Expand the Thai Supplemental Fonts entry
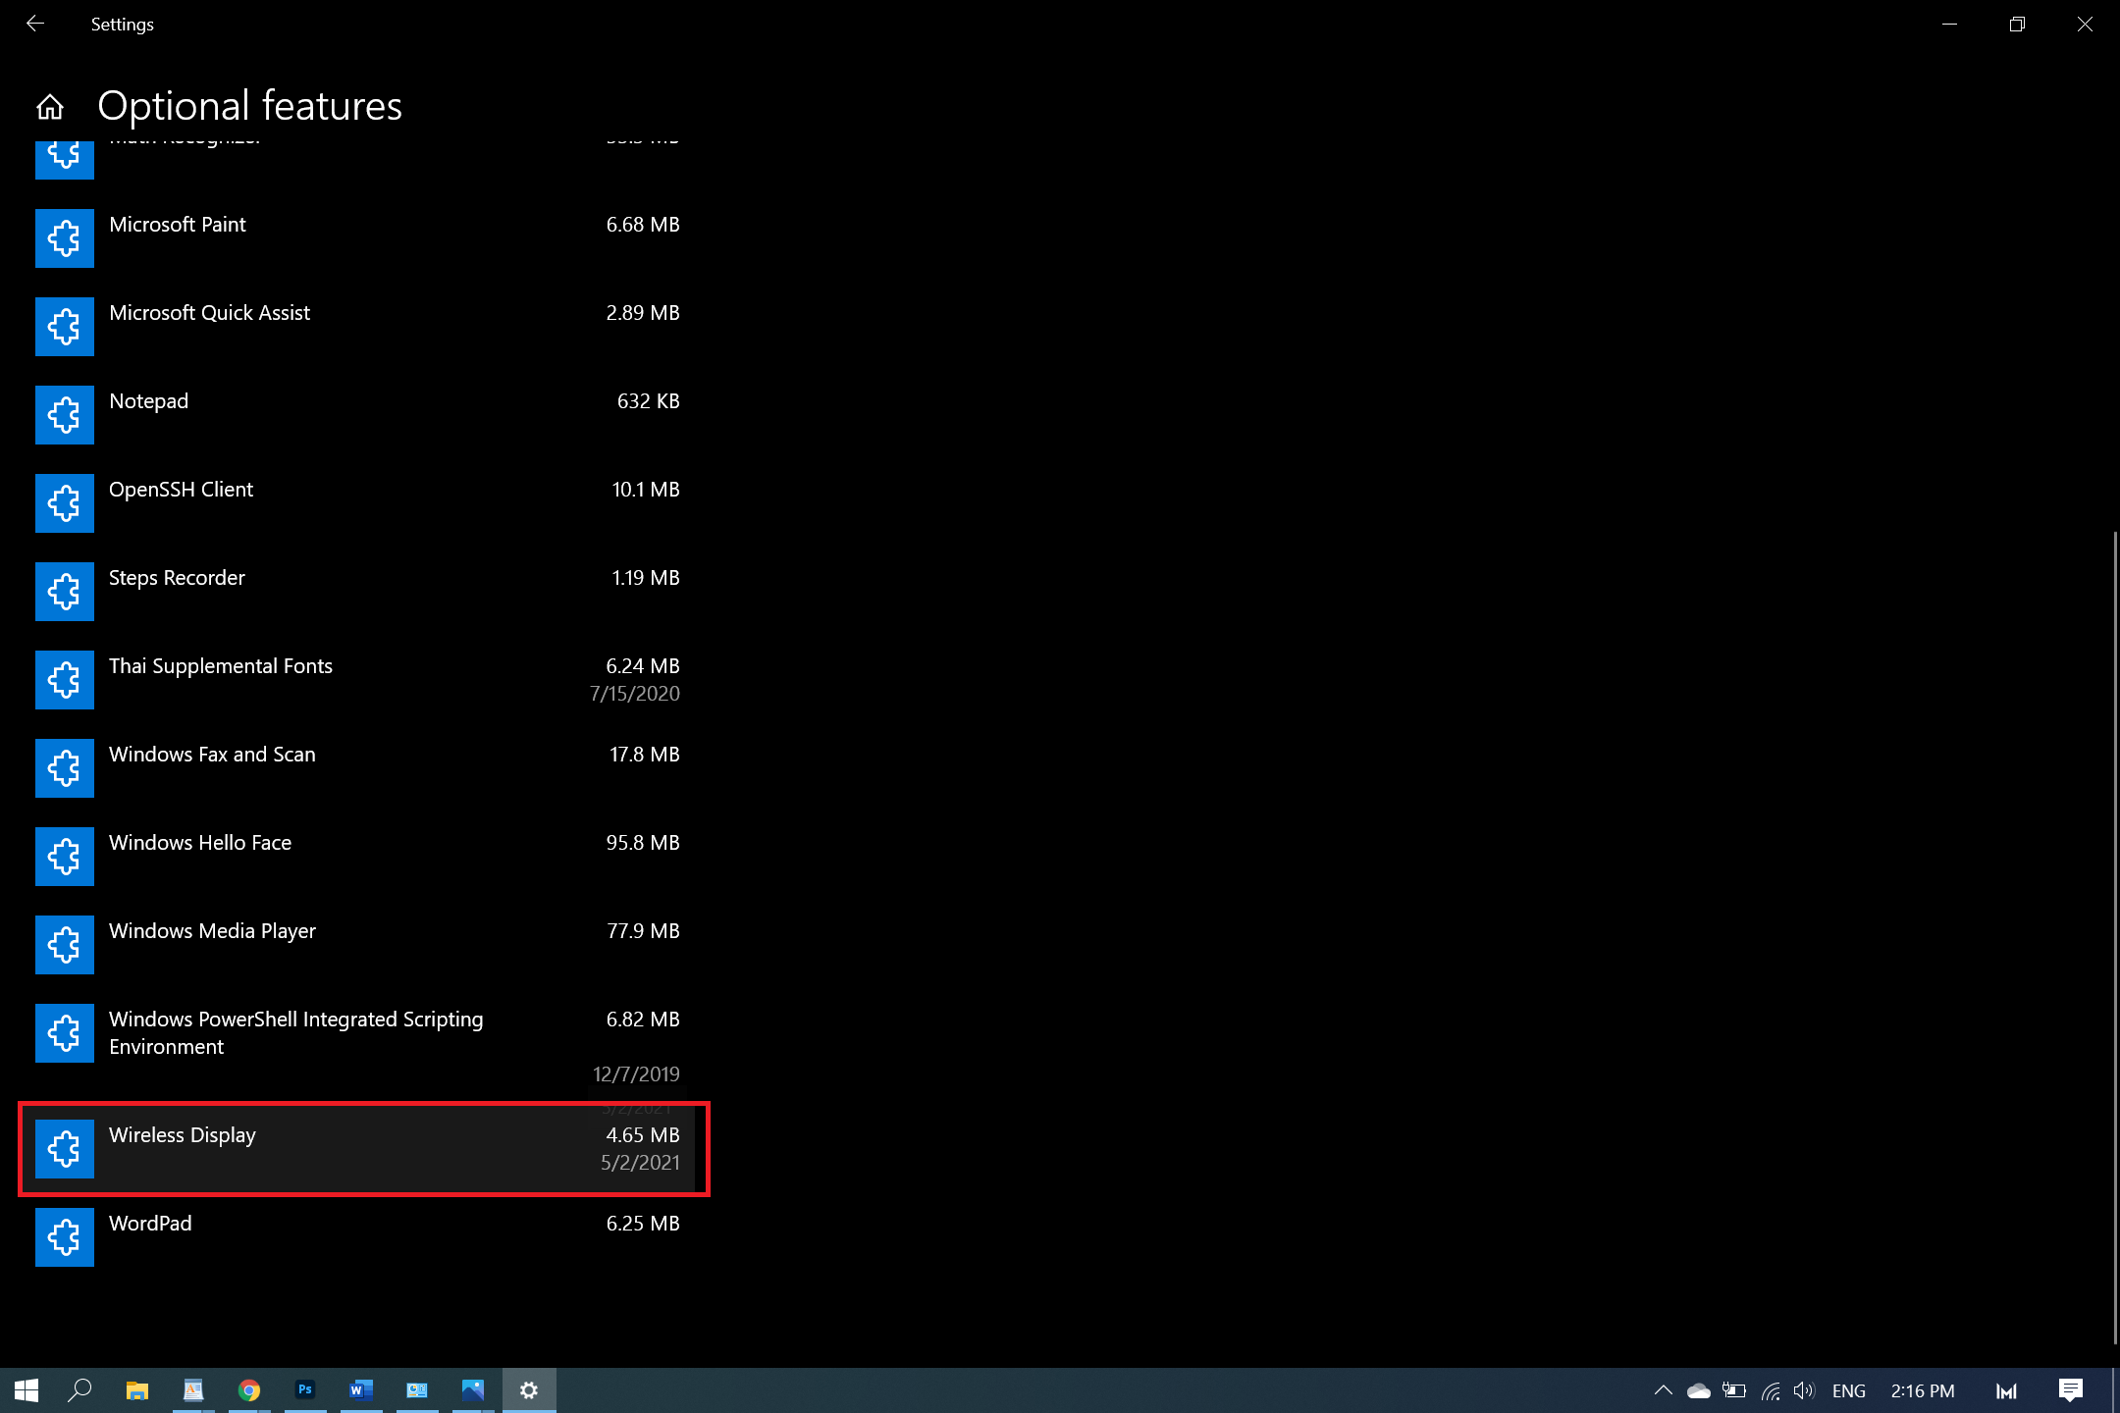 pyautogui.click(x=357, y=680)
